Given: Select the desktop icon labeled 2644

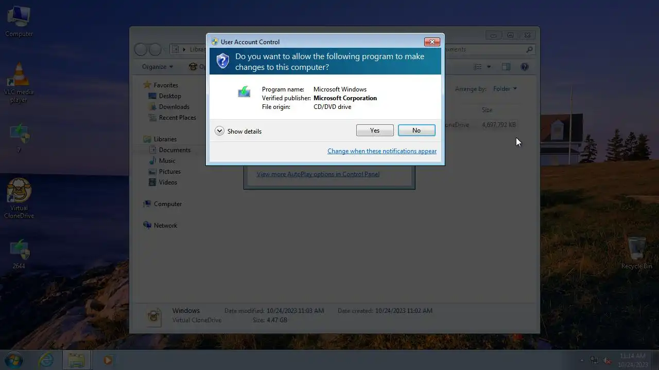Looking at the screenshot, I should click(19, 254).
